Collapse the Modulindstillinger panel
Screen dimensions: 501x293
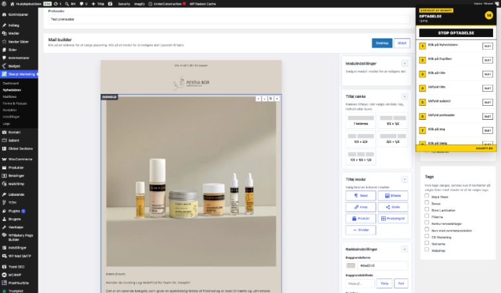coord(404,63)
